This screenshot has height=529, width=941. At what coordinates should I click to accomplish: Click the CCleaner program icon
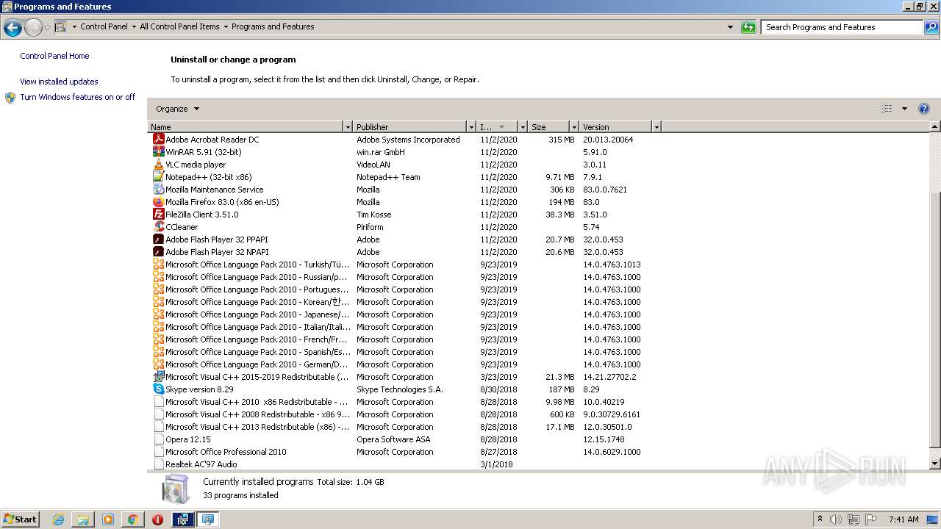point(158,227)
